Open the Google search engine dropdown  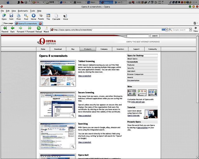tap(191, 30)
